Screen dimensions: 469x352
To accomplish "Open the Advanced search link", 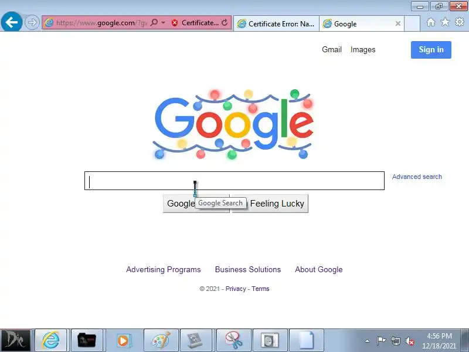I will point(417,177).
